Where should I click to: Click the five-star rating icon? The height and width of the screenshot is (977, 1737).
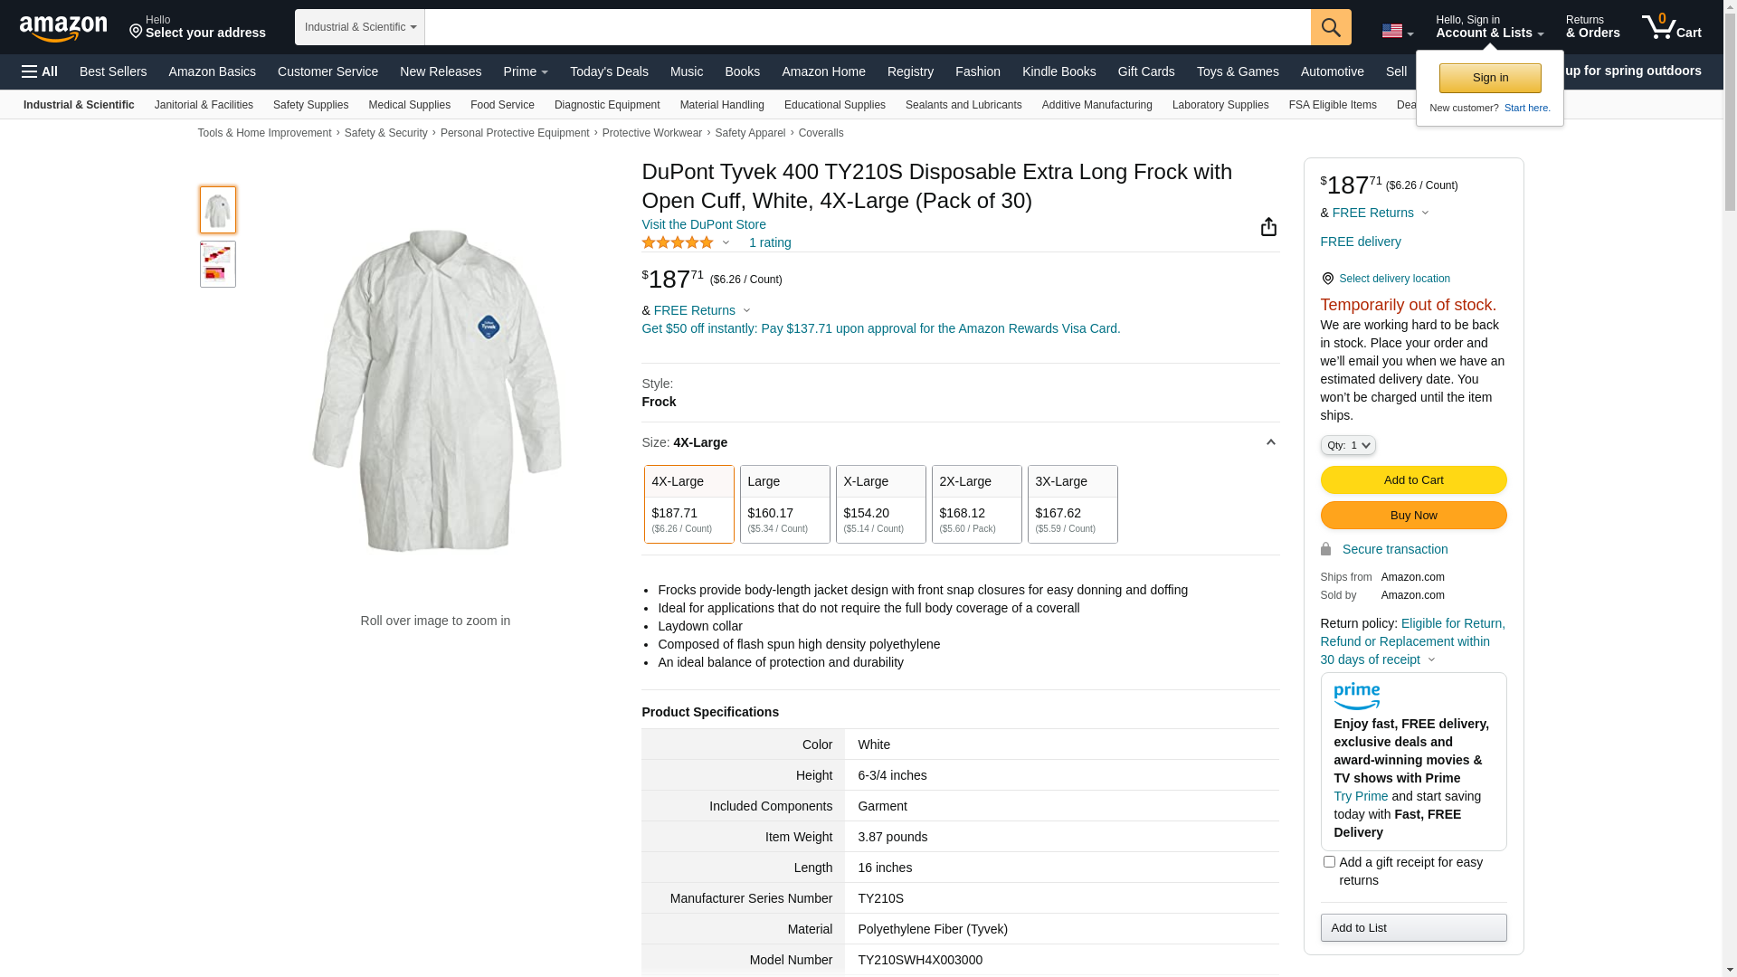coord(678,242)
